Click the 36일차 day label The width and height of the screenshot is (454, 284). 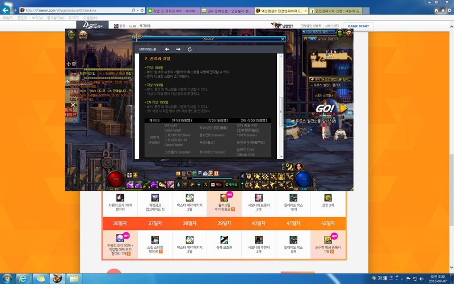pos(120,223)
